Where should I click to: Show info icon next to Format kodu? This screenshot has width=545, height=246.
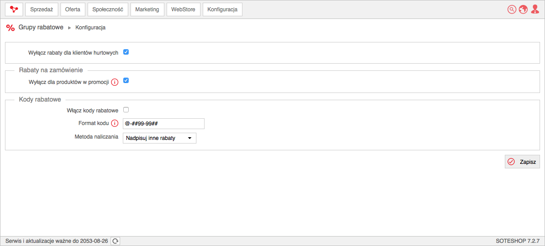(115, 124)
